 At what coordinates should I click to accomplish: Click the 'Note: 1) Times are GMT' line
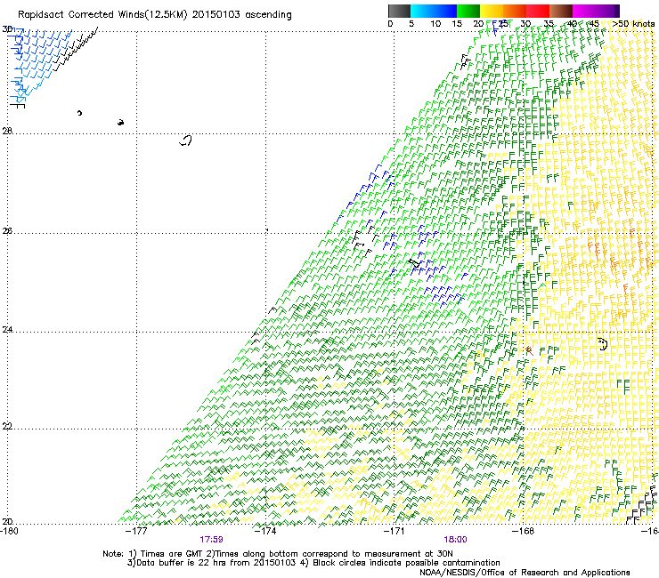click(x=278, y=554)
